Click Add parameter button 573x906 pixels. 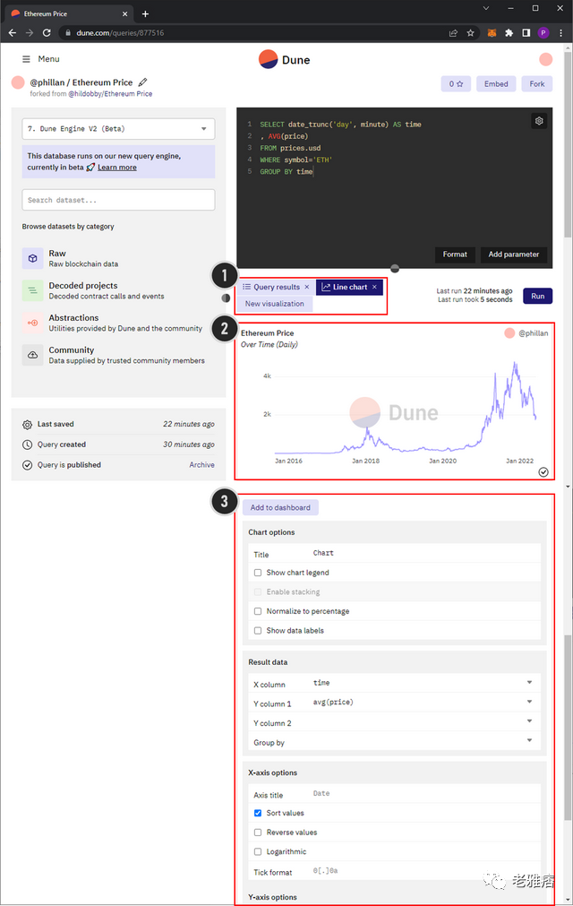click(514, 255)
